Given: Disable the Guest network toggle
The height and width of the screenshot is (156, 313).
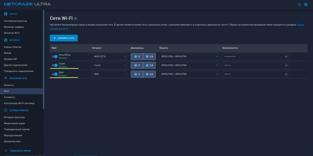Looking at the screenshot, I should click(x=55, y=65).
